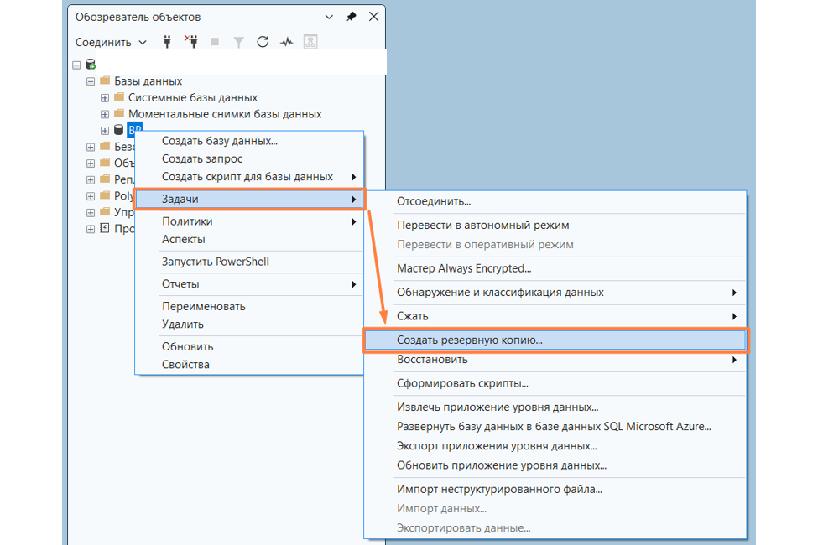Expand Моментальные снимки базы данных
The image size is (818, 545).
coord(105,114)
